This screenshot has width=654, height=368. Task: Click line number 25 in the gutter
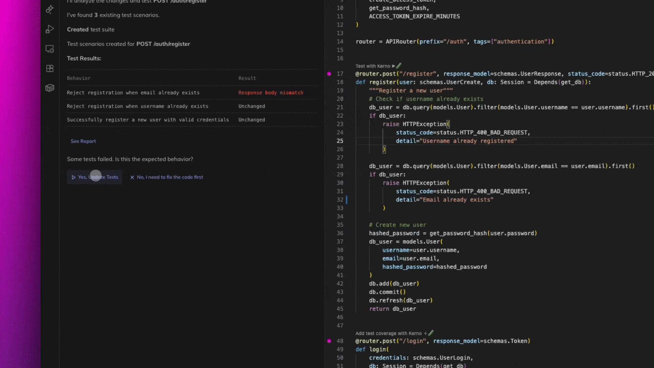click(340, 141)
